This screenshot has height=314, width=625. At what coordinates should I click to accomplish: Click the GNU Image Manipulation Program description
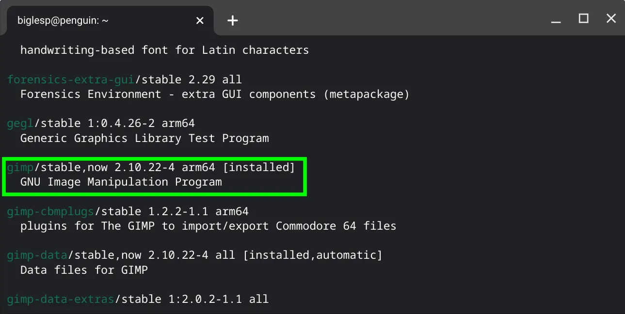tap(121, 182)
